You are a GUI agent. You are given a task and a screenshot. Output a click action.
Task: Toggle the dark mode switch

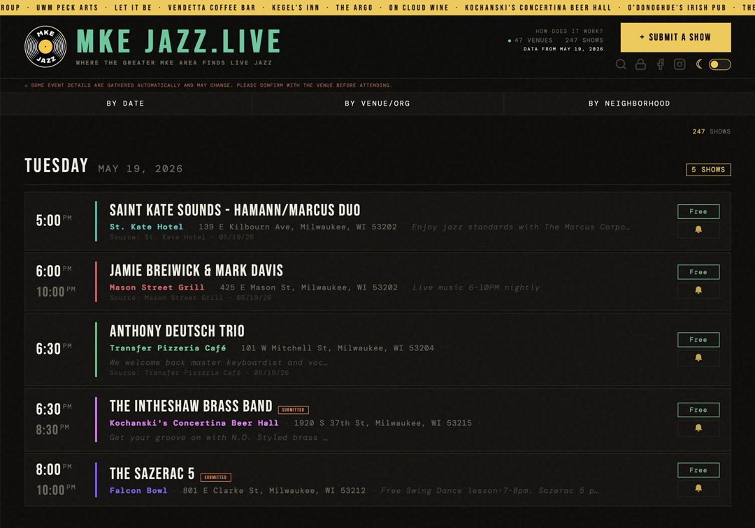pyautogui.click(x=720, y=64)
